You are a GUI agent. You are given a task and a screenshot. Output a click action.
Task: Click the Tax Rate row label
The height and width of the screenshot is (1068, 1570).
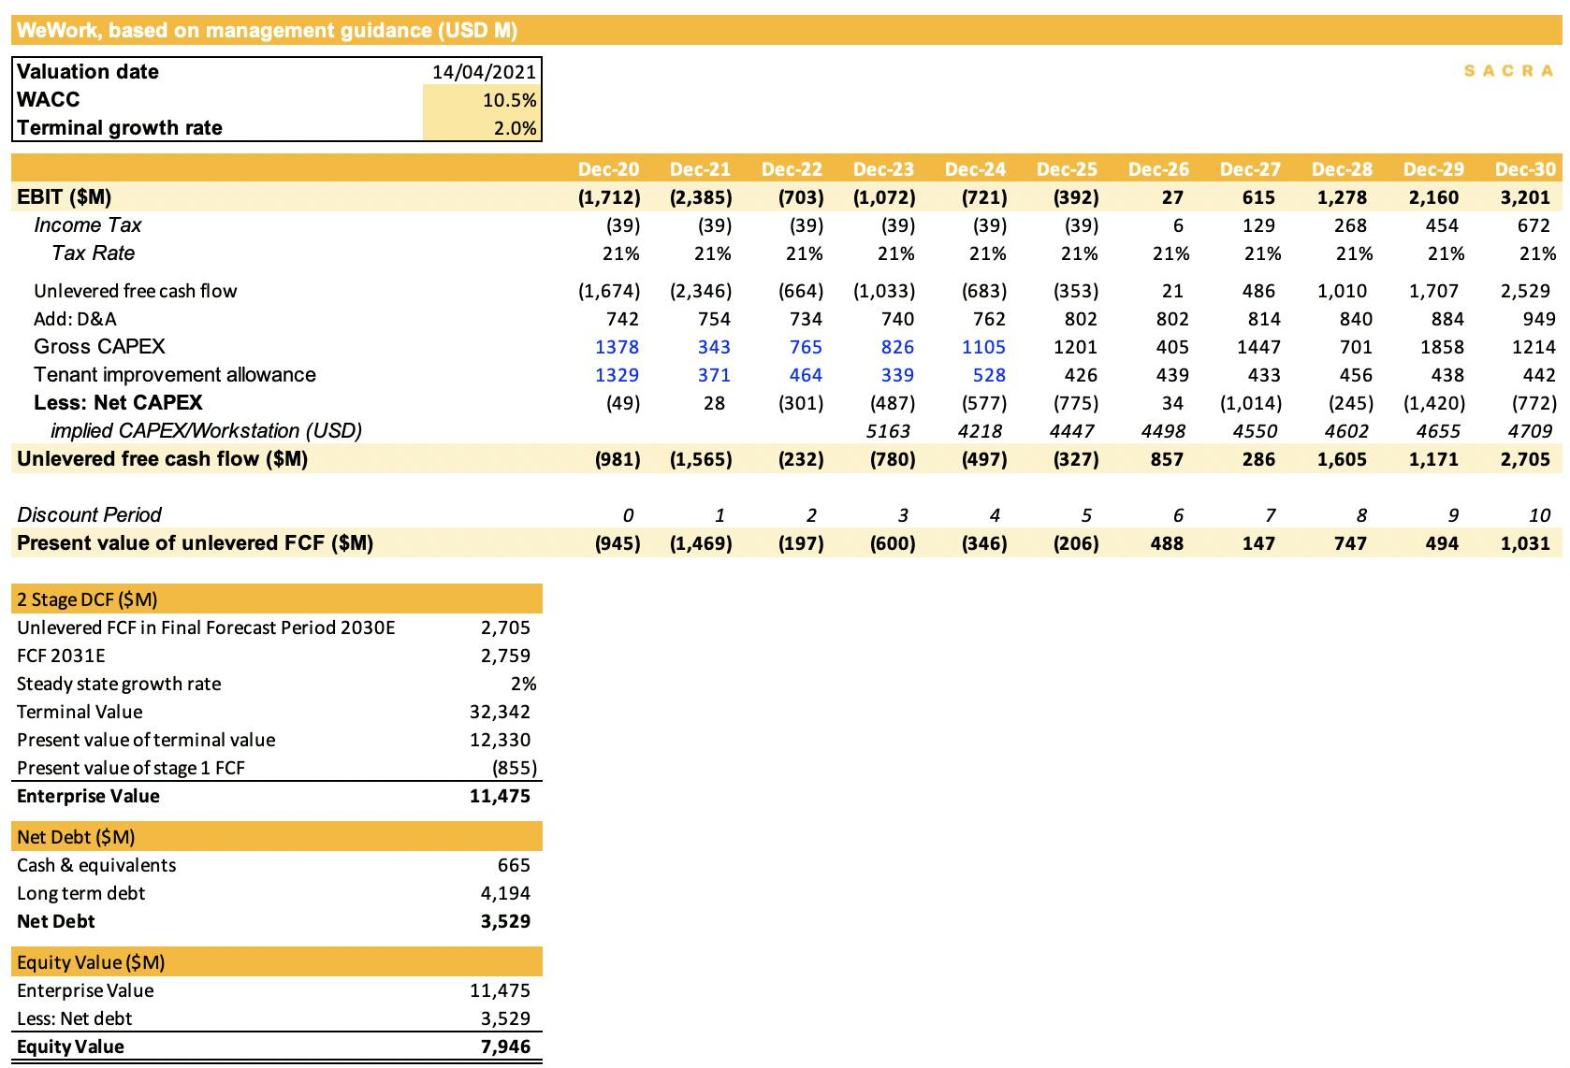[93, 253]
